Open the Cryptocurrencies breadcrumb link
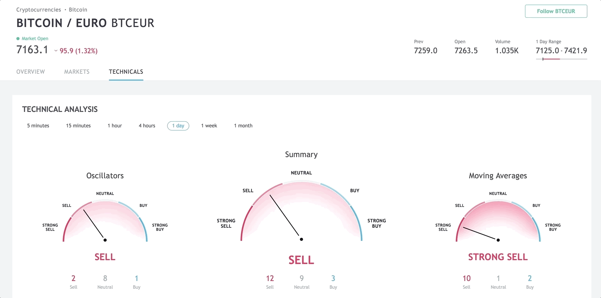This screenshot has height=298, width=601. (x=39, y=10)
